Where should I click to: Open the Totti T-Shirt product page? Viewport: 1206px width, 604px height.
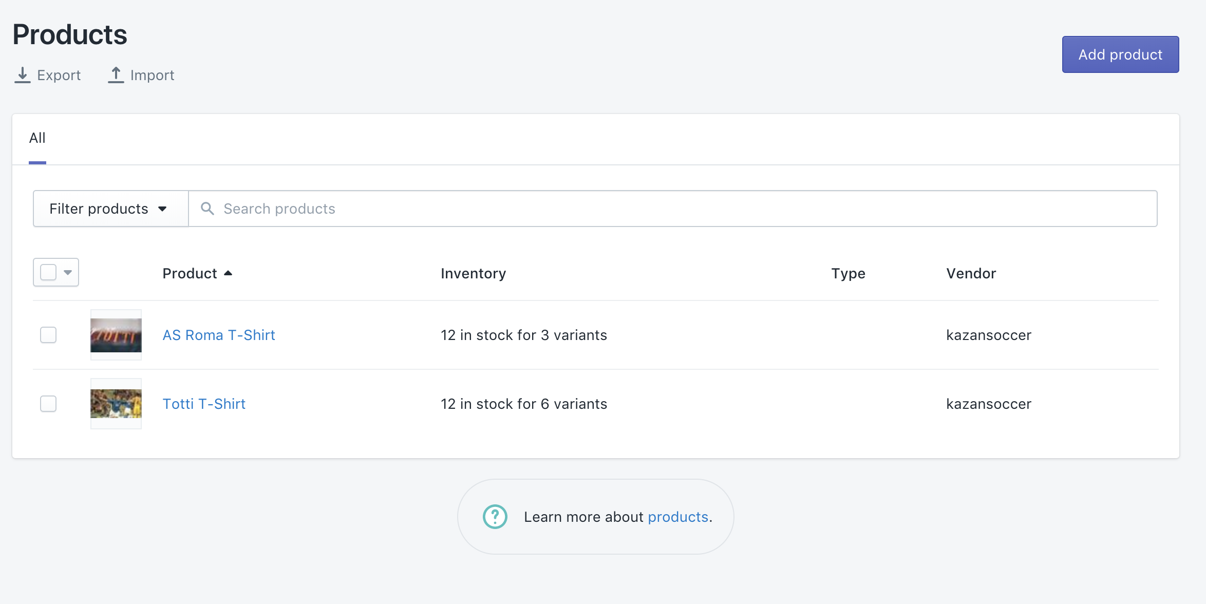tap(204, 404)
